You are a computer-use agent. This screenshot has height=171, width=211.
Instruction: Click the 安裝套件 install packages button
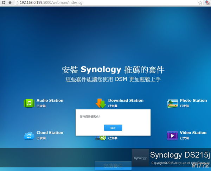(x=113, y=166)
